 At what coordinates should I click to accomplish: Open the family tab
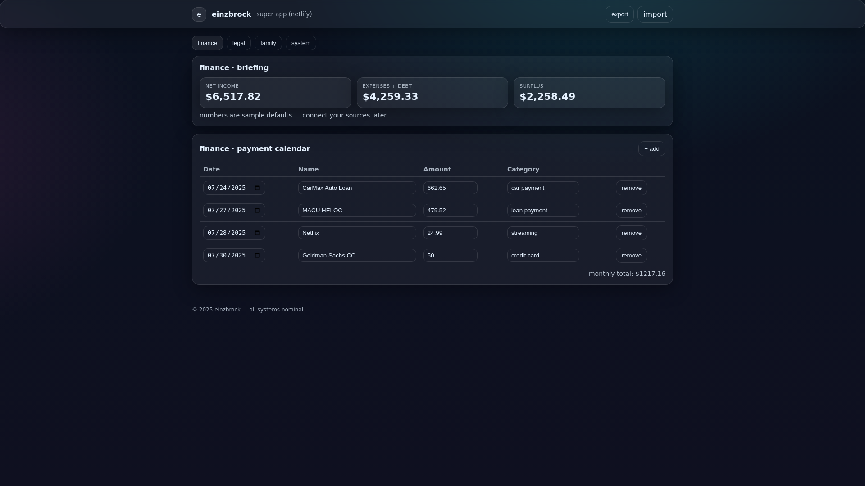pyautogui.click(x=268, y=43)
